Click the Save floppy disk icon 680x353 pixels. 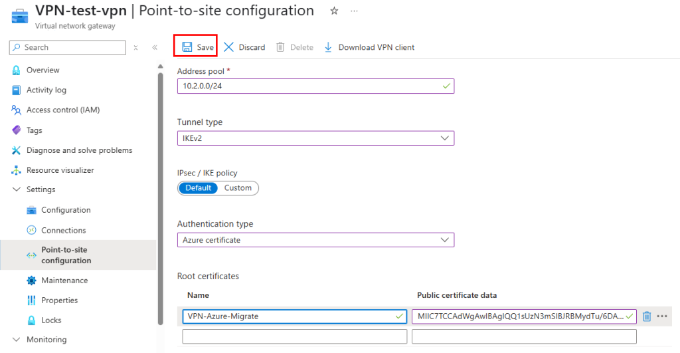(x=187, y=47)
